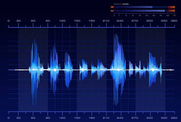Click the Output Level label
The height and width of the screenshot is (122, 181).
121,4
